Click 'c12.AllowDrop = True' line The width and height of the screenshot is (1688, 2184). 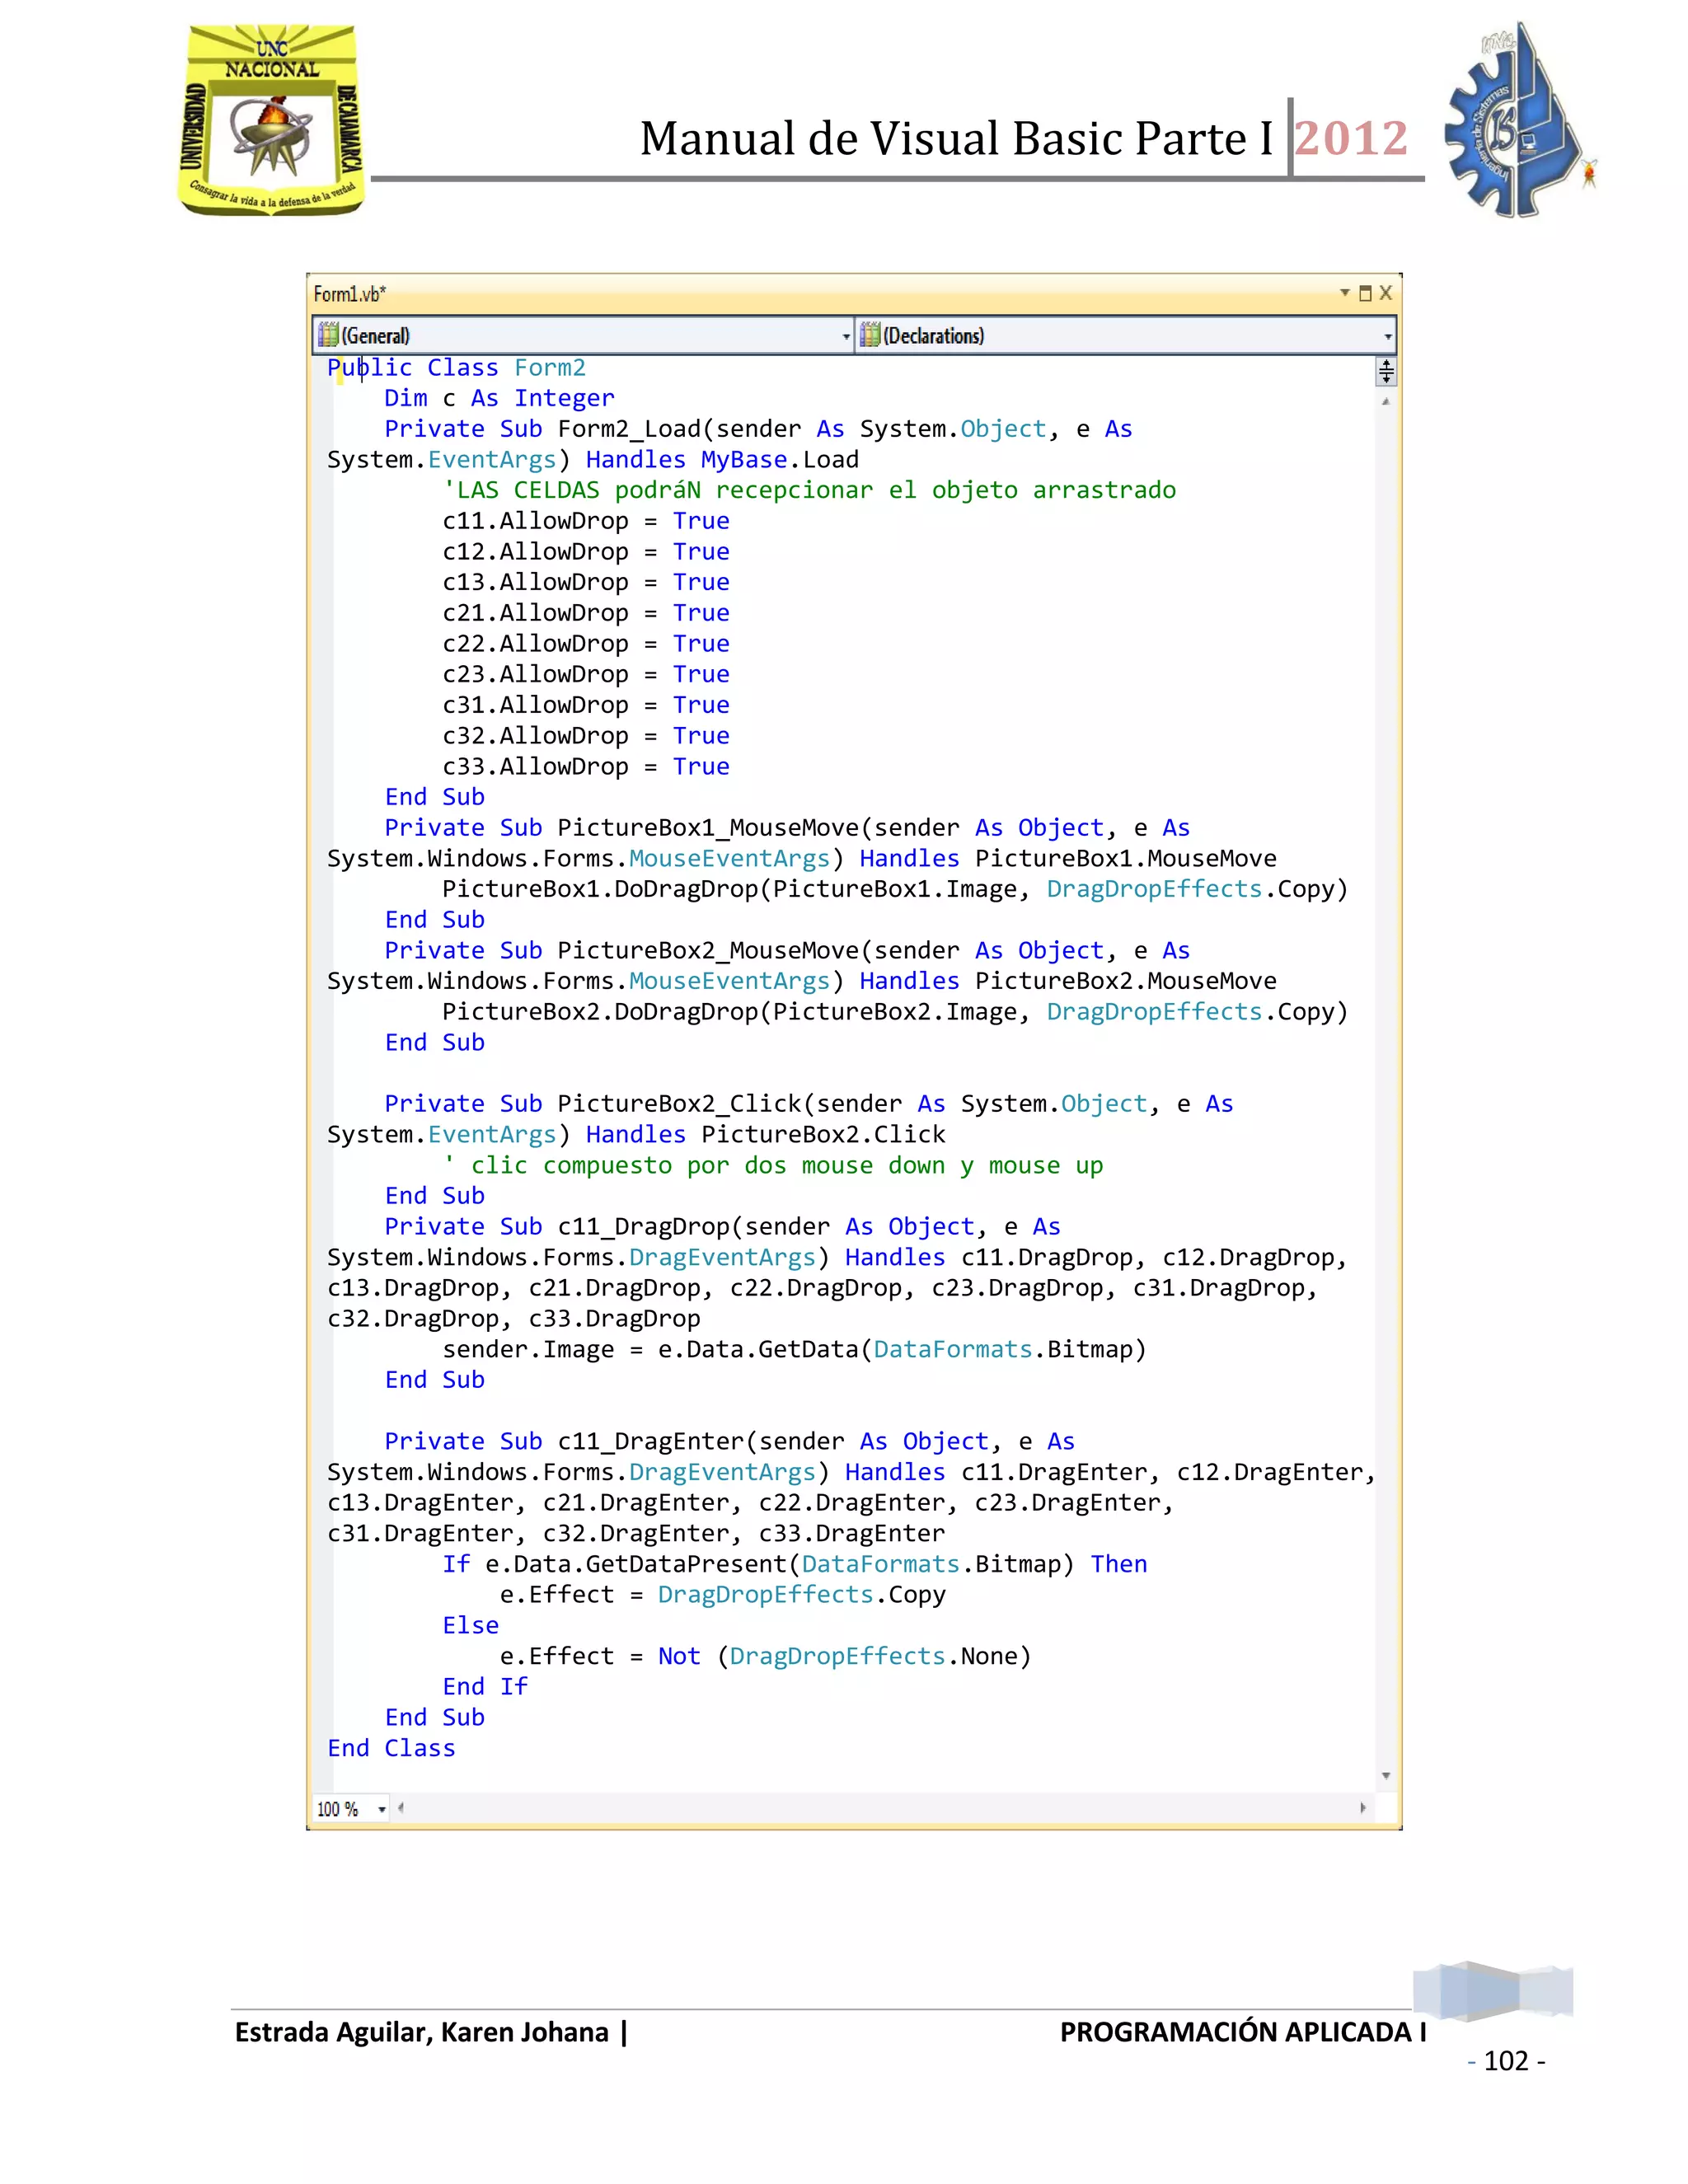click(586, 552)
